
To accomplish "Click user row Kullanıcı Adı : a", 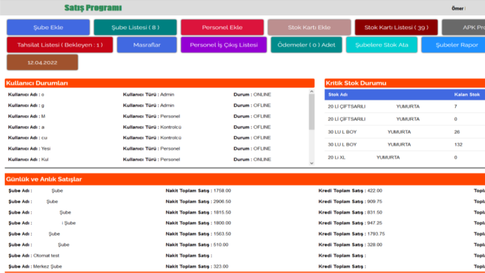I will coord(157,127).
